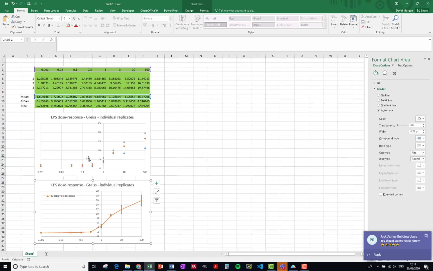Select the Gradient line option
This screenshot has height=271, width=433.
point(379,105)
